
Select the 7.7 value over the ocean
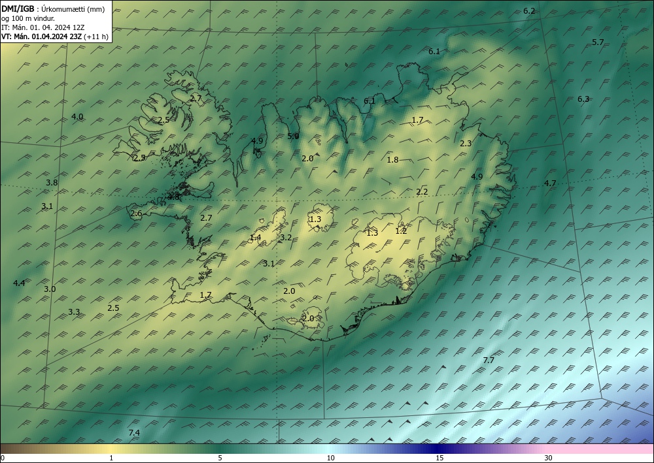489,360
